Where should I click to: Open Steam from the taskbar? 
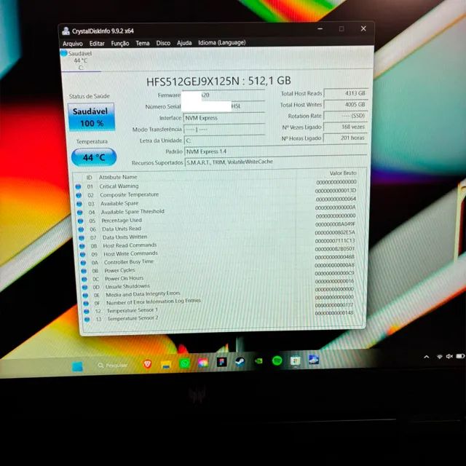tap(240, 361)
